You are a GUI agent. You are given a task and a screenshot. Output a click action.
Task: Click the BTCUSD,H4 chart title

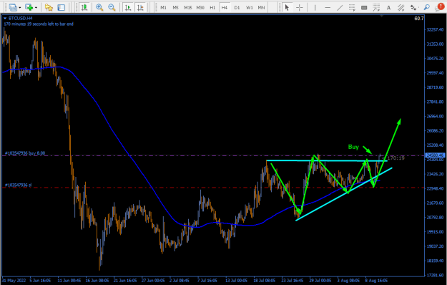[x=20, y=18]
